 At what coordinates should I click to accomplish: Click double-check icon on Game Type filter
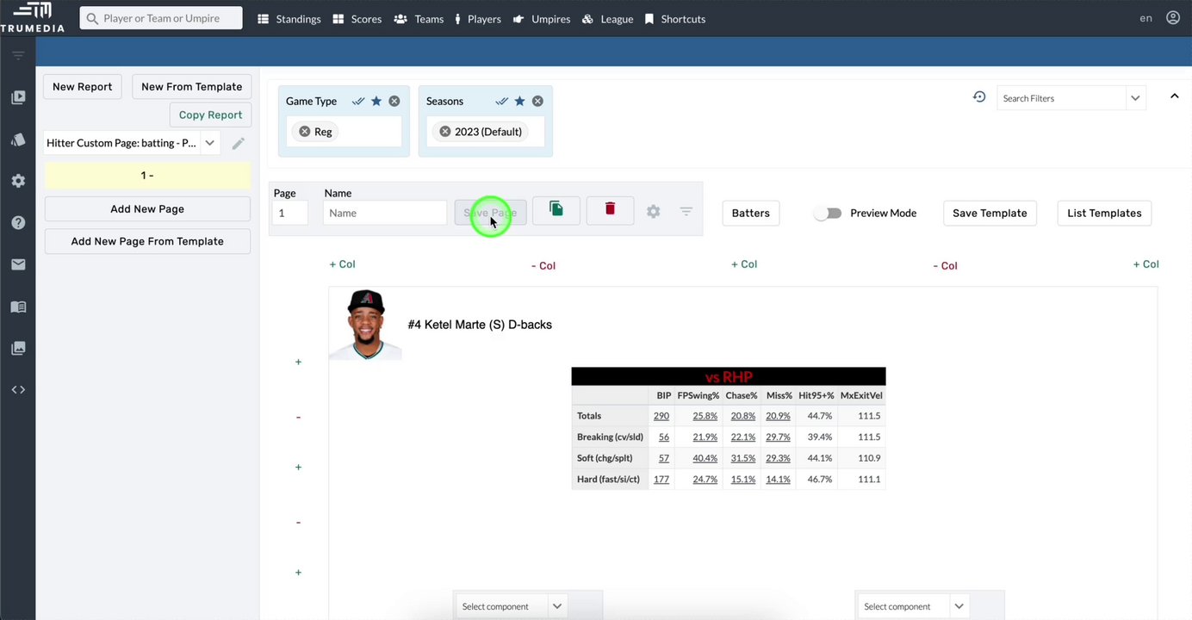(x=358, y=101)
